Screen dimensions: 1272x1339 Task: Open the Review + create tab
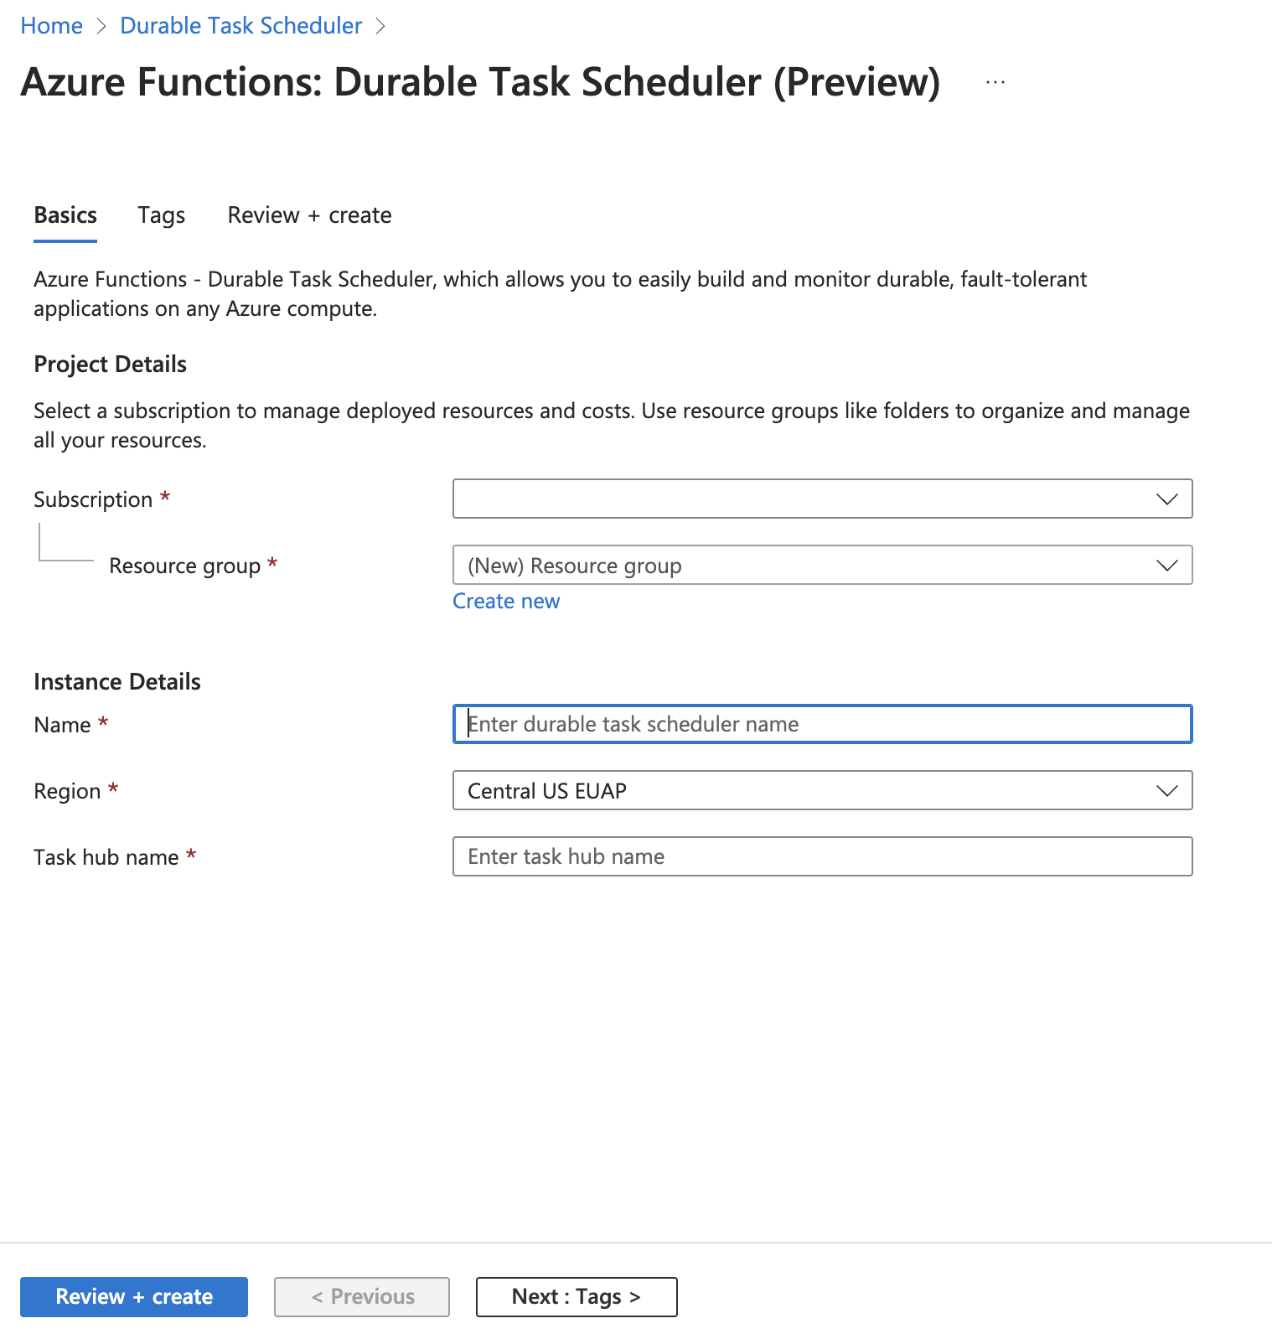coord(309,215)
